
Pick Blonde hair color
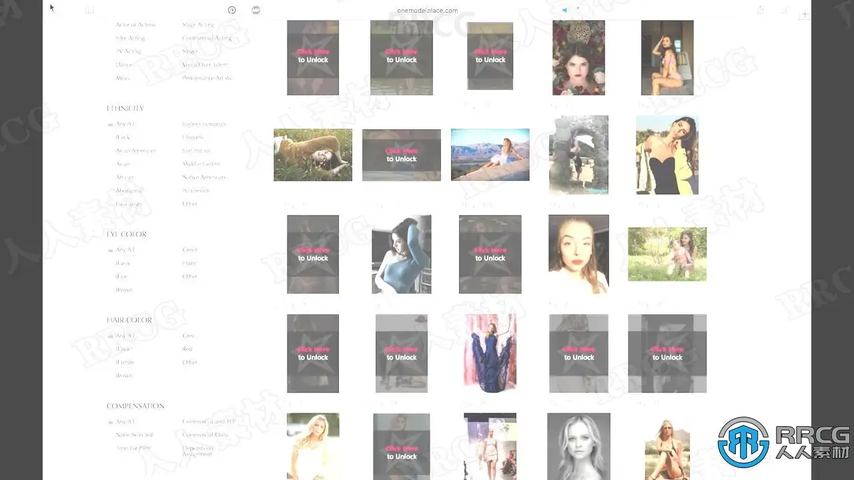click(125, 363)
